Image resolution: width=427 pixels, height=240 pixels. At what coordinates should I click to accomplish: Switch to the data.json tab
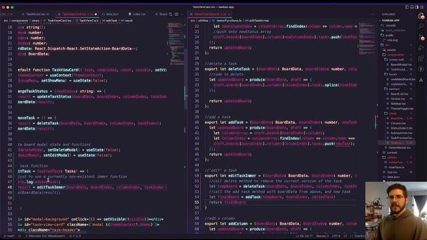(111, 14)
